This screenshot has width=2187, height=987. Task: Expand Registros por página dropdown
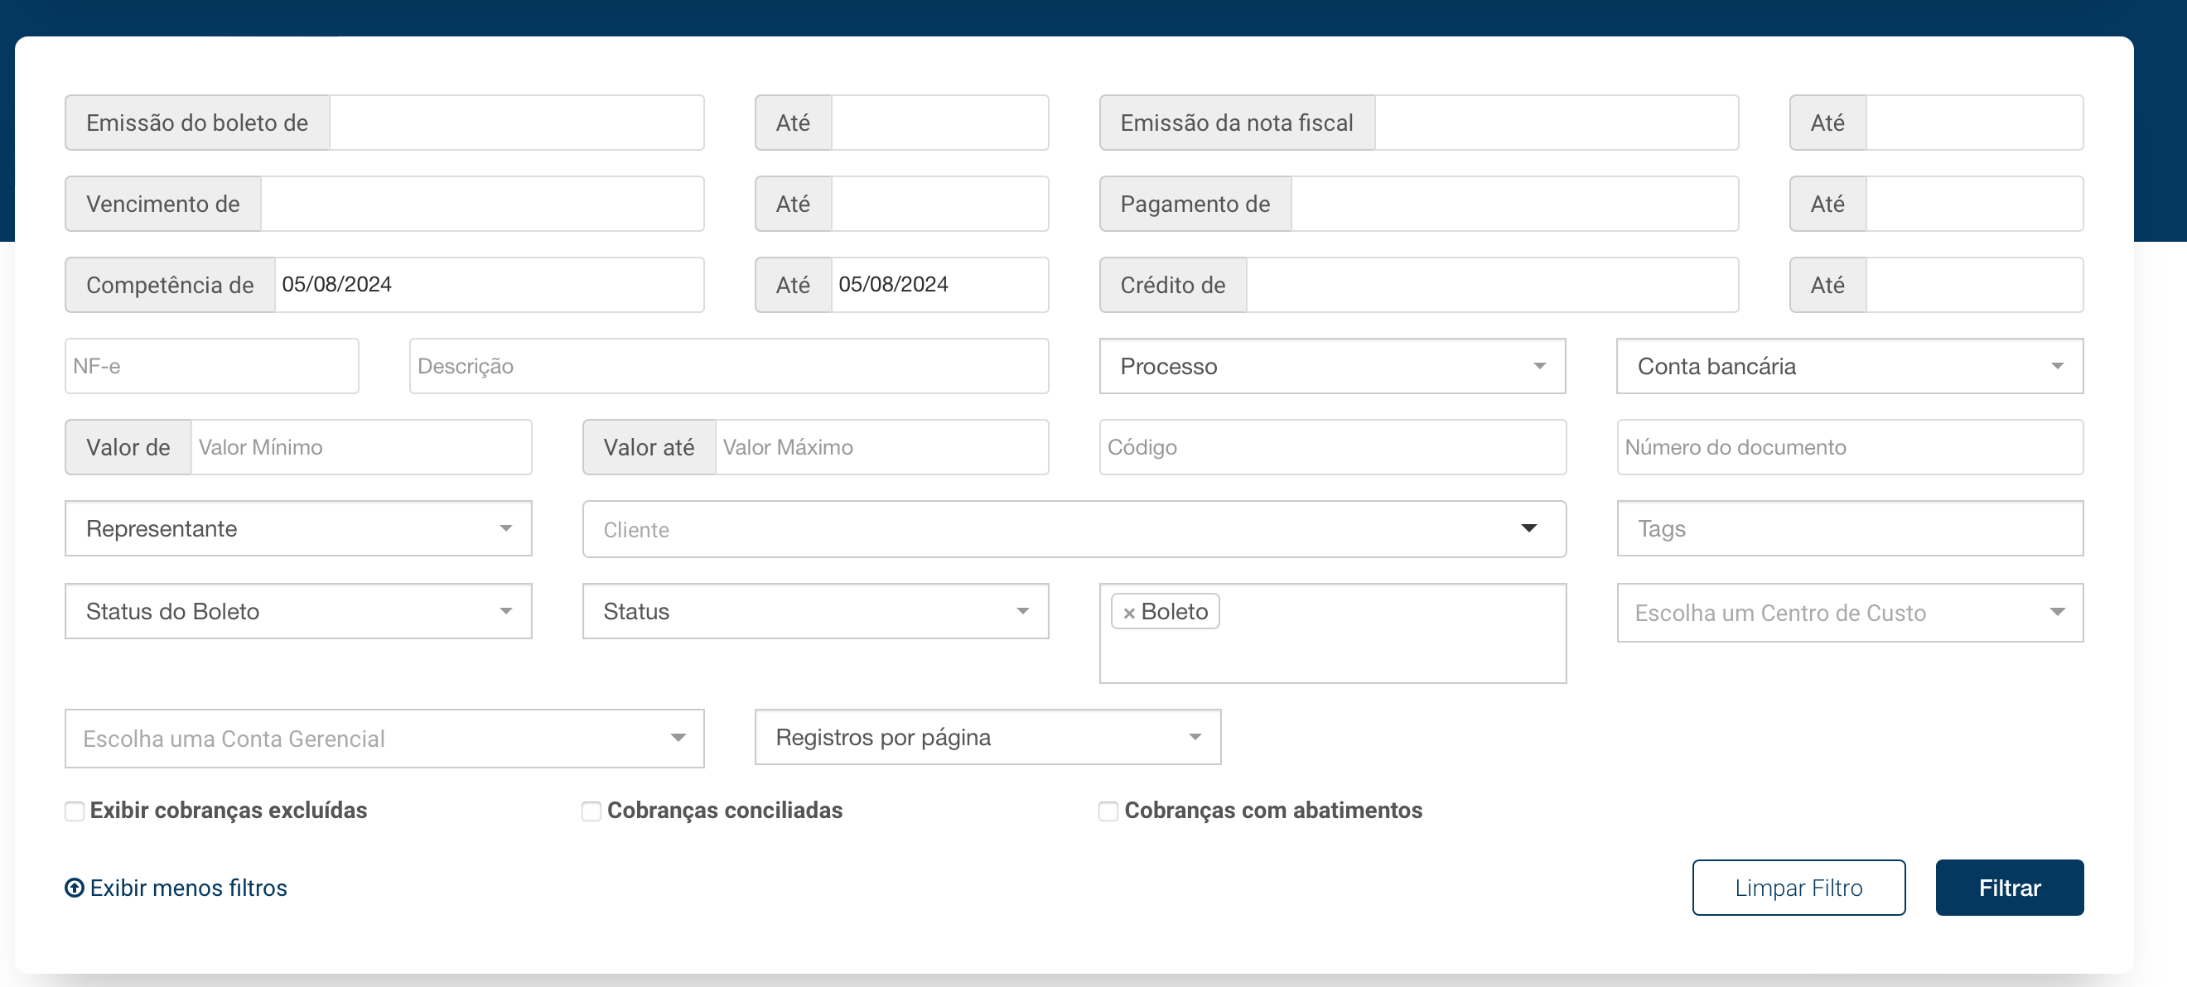click(987, 736)
